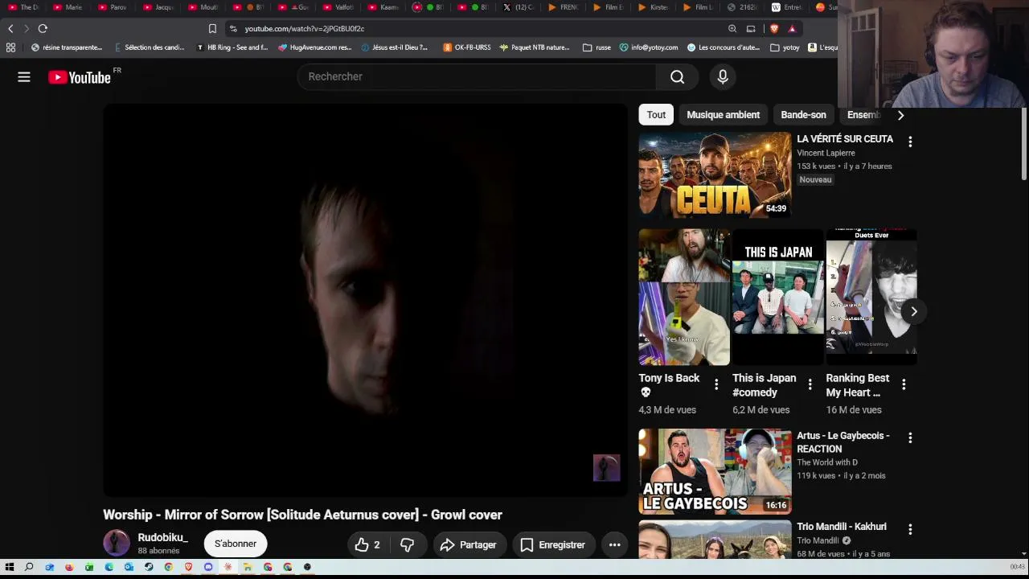The image size is (1029, 579).
Task: Play the This is Japan short
Action: 777,298
